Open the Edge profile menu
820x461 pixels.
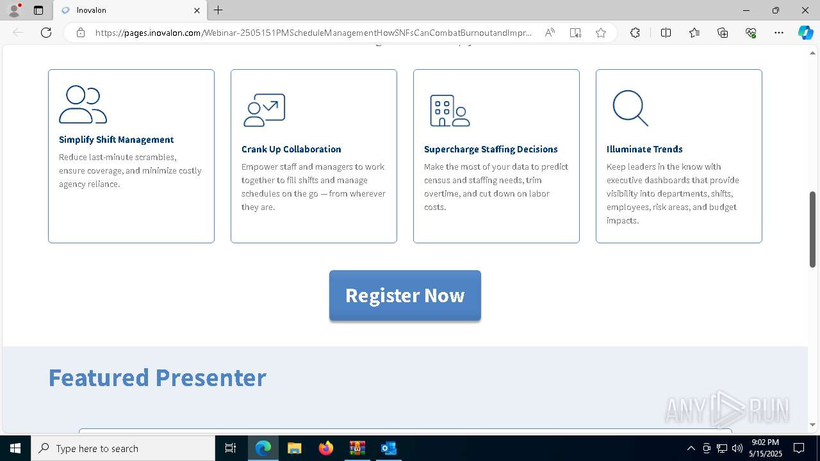pyautogui.click(x=14, y=10)
